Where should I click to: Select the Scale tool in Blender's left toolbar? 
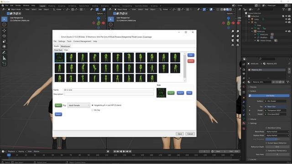point(4,41)
